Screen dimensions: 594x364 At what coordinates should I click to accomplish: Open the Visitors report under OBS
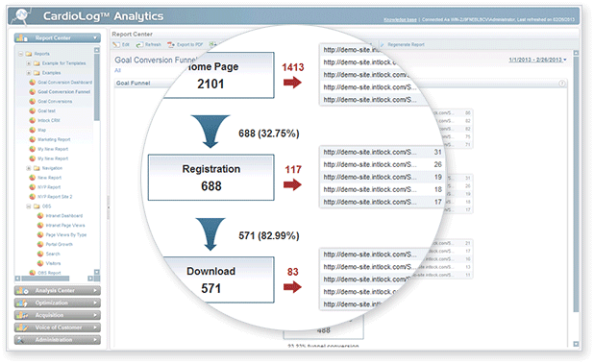tap(53, 263)
